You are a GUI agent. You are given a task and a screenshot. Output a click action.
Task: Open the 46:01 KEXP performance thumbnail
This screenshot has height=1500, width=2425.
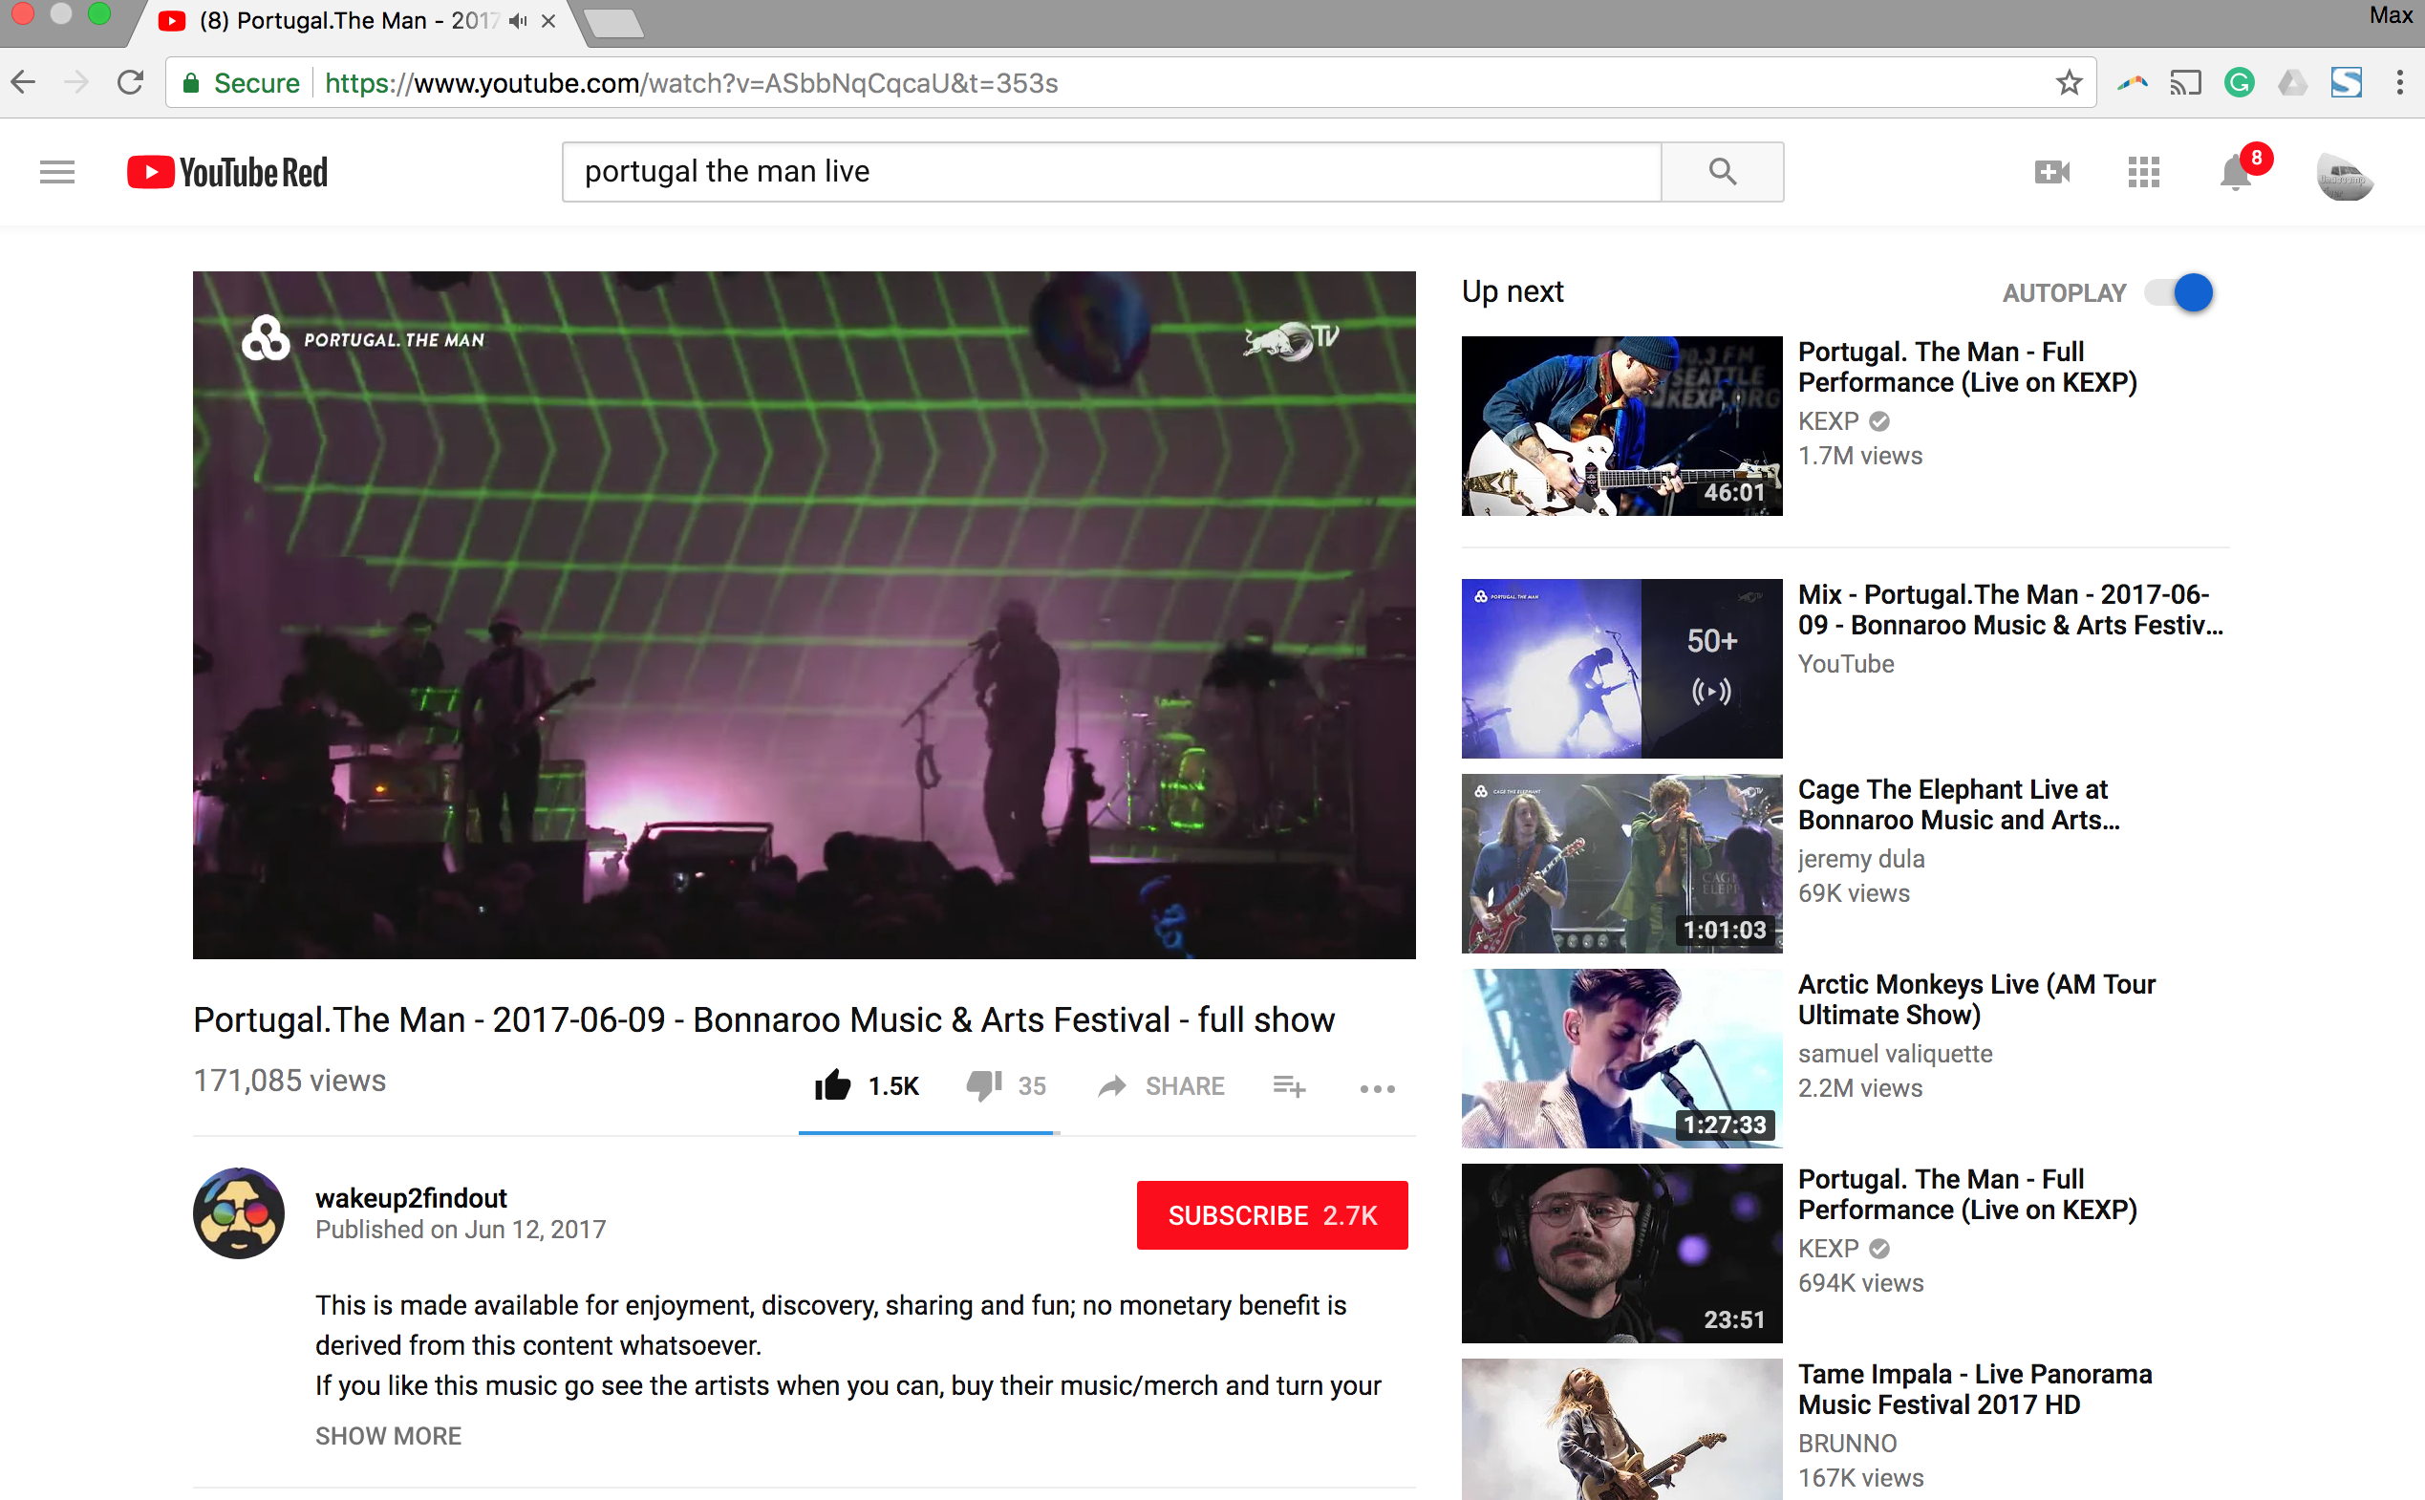pos(1621,425)
